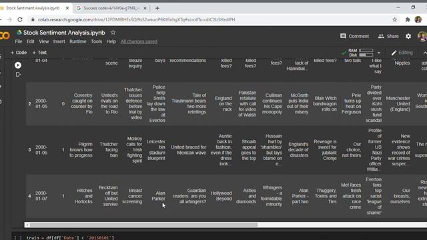Close the Success code tab

(145, 8)
